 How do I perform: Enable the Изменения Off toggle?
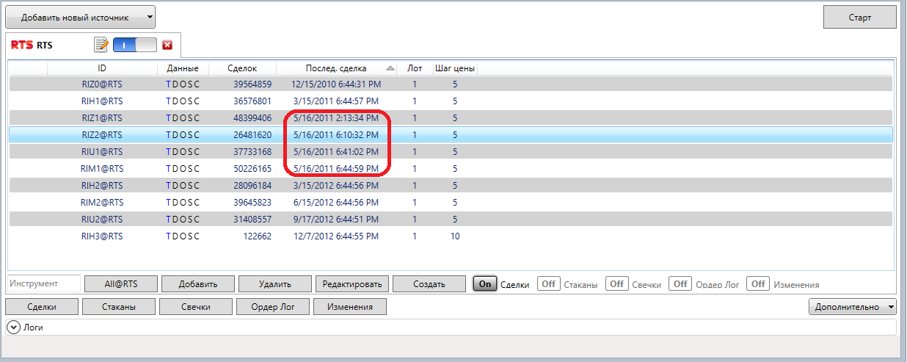coord(757,284)
